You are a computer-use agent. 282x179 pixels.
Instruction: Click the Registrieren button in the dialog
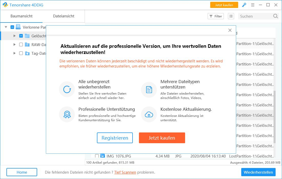point(115,138)
